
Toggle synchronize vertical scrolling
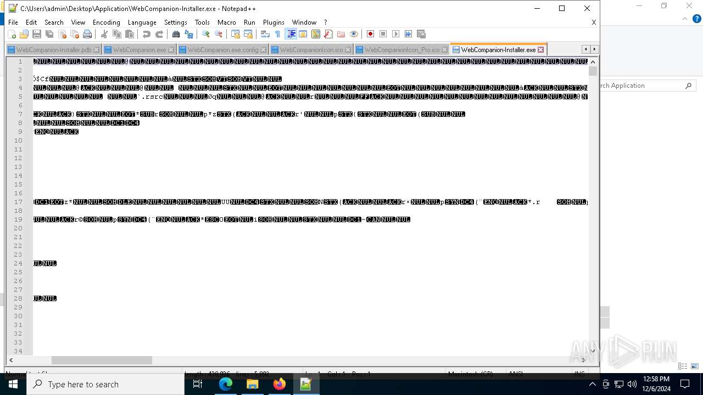236,34
